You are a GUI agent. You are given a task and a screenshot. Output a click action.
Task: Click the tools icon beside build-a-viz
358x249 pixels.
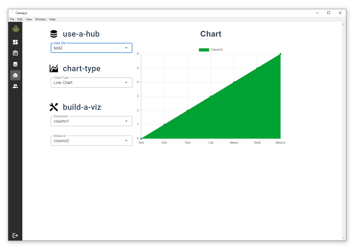click(x=54, y=107)
